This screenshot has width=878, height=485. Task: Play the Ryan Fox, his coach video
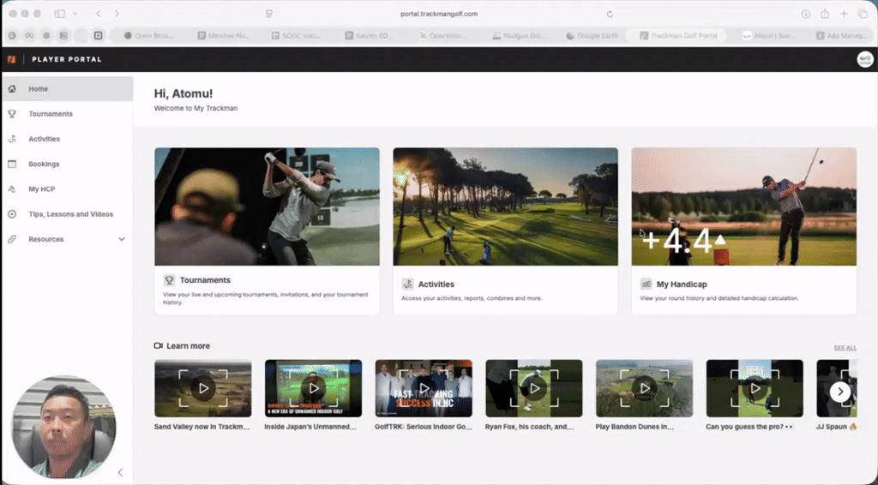point(534,388)
